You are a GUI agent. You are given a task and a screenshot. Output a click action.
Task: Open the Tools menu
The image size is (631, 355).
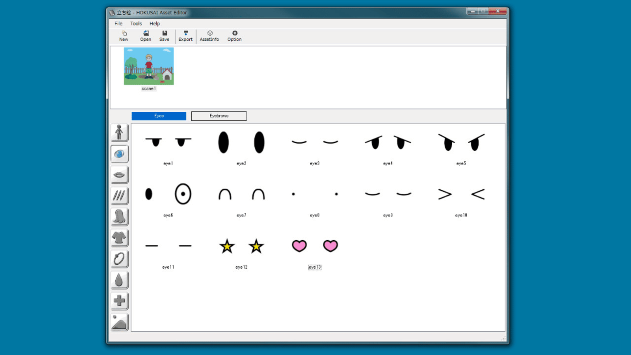(136, 23)
